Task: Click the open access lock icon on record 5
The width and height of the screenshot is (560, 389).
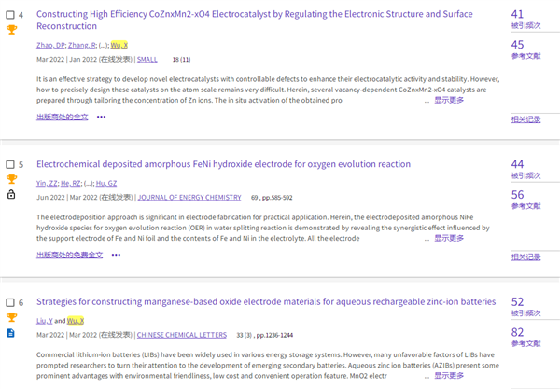Action: (x=11, y=194)
